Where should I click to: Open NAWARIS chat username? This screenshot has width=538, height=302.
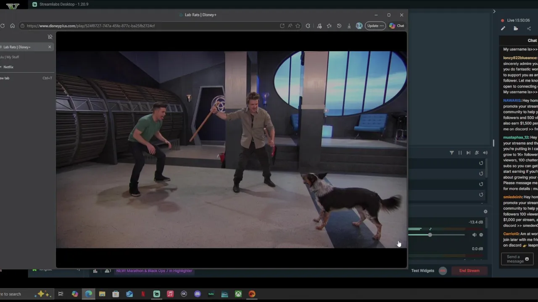512,101
